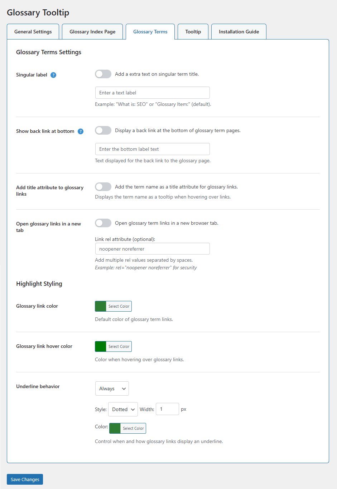Viewport: 337px width, 489px height.
Task: Click the Glossary link hover color swatch
Action: coord(101,346)
